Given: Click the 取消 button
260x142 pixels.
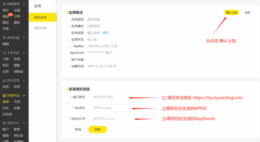Looking at the screenshot, I should (x=78, y=129).
